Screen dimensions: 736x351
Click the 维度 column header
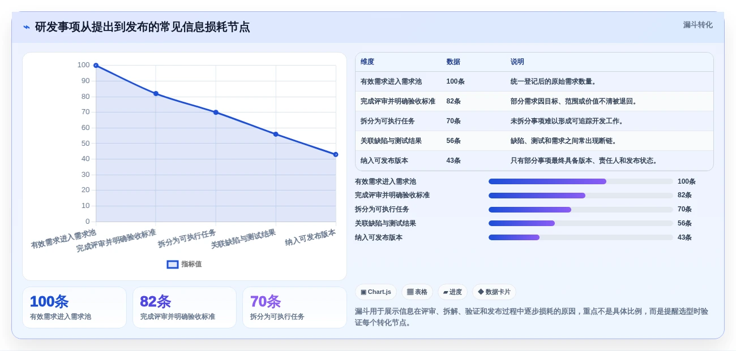pyautogui.click(x=367, y=62)
